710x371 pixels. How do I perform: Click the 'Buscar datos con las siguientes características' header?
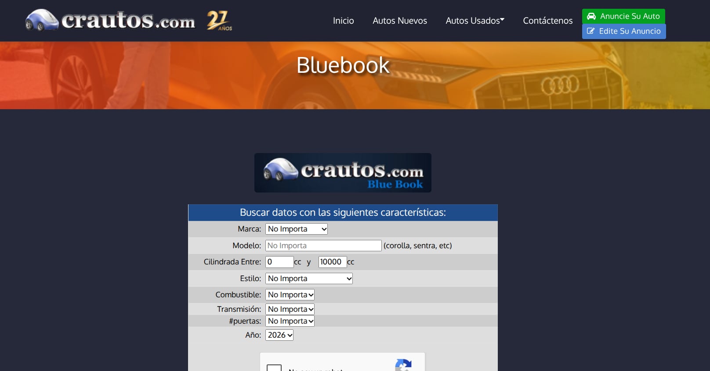pos(343,213)
